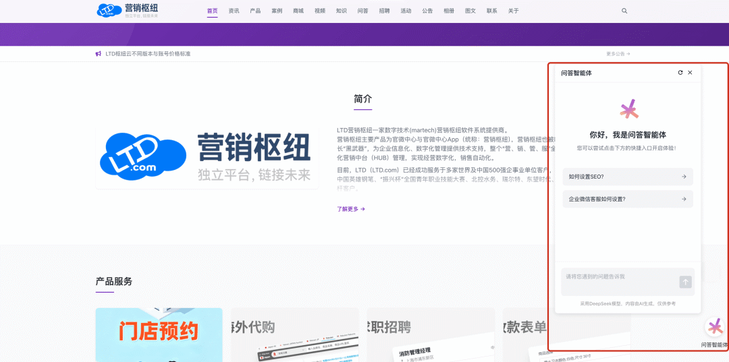Click the LTD枢纽云不同版本与账号价格标准 announcement
The height and width of the screenshot is (362, 729).
(x=148, y=54)
